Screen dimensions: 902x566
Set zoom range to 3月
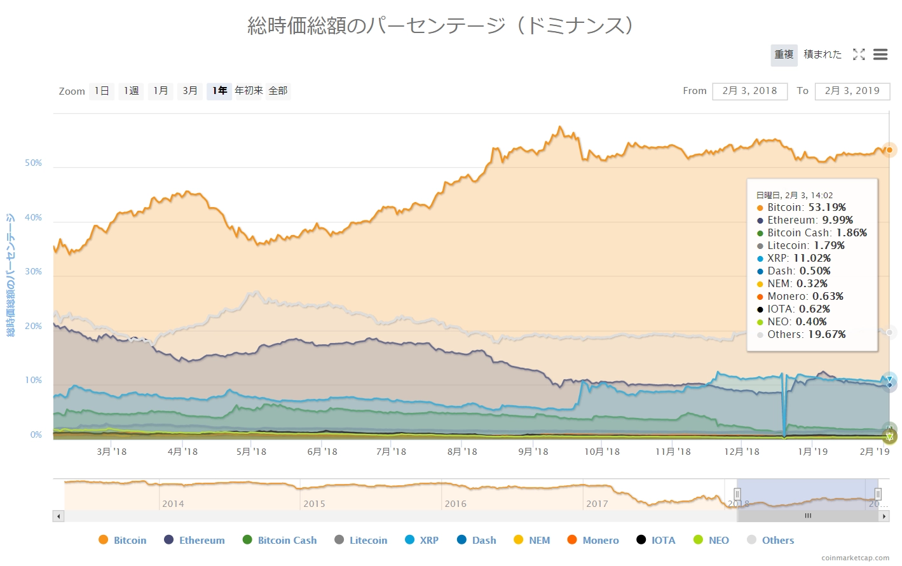tap(189, 91)
